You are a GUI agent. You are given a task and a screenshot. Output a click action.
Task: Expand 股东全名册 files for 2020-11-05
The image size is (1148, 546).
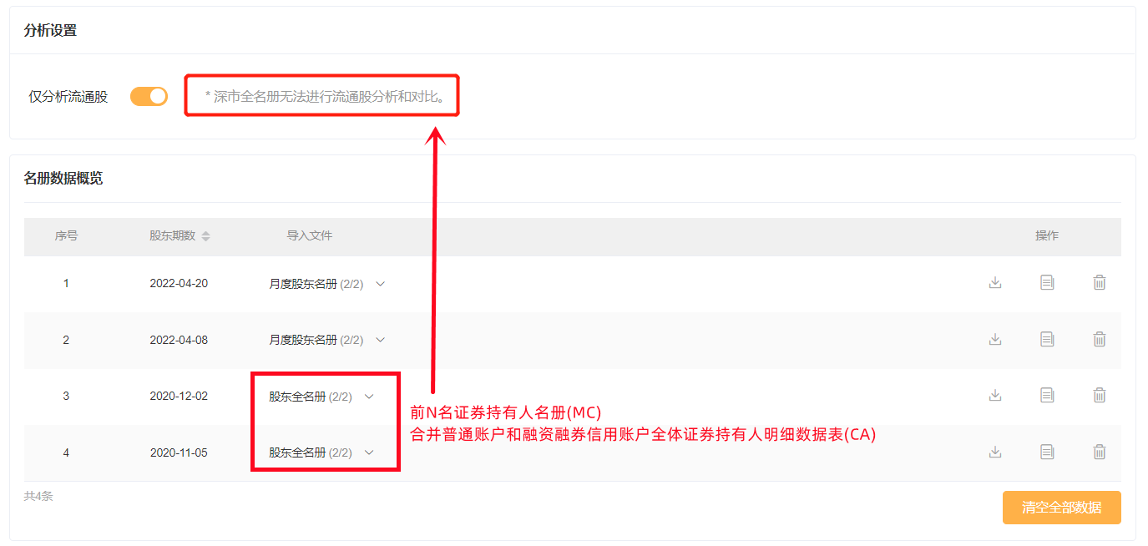[369, 452]
